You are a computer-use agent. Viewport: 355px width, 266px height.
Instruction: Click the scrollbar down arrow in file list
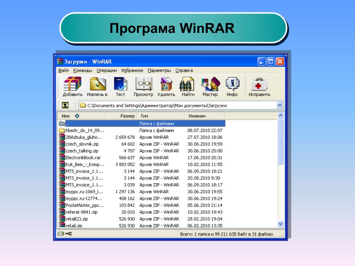(x=280, y=224)
